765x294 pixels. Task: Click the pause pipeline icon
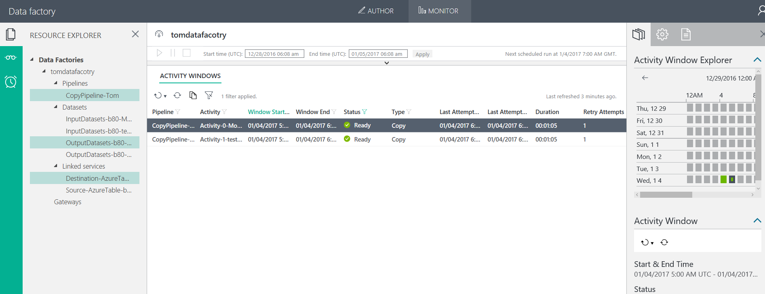coord(173,53)
